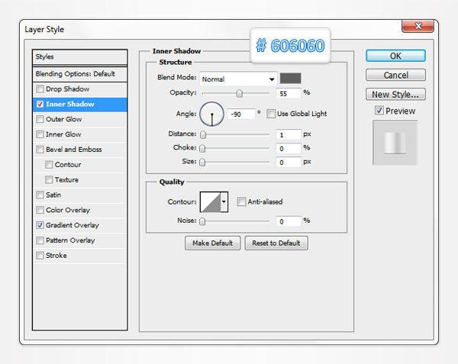Select Blending Options: Default entry
Viewport: 458px width, 364px height.
tap(80, 74)
